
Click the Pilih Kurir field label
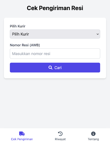pyautogui.click(x=18, y=26)
